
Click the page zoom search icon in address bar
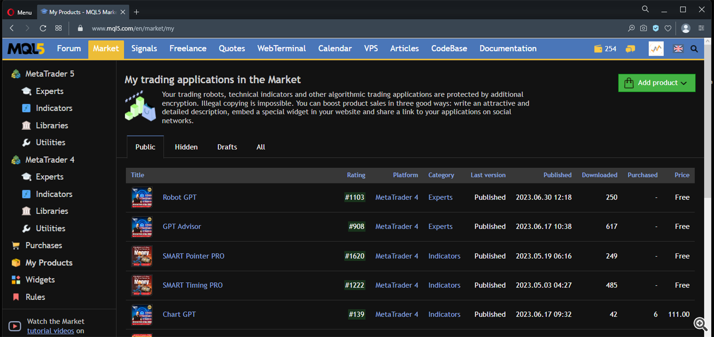tap(631, 28)
